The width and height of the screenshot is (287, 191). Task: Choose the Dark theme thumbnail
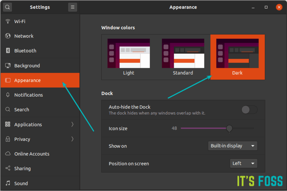(237, 54)
